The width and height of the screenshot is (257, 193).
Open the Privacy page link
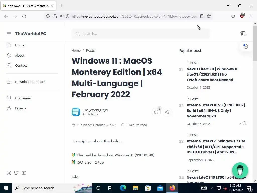[21, 108]
